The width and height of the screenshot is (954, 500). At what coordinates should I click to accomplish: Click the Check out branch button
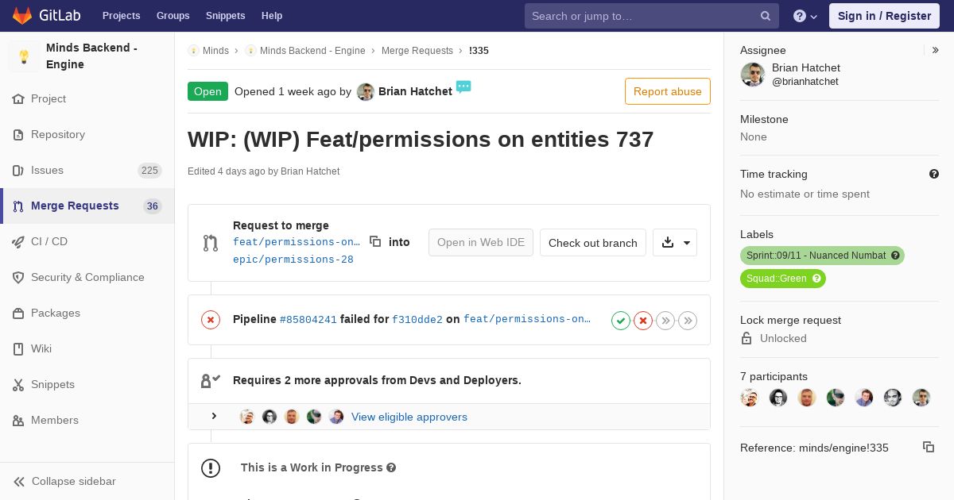tap(592, 243)
